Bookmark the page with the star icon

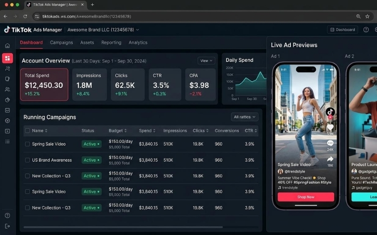367,16
